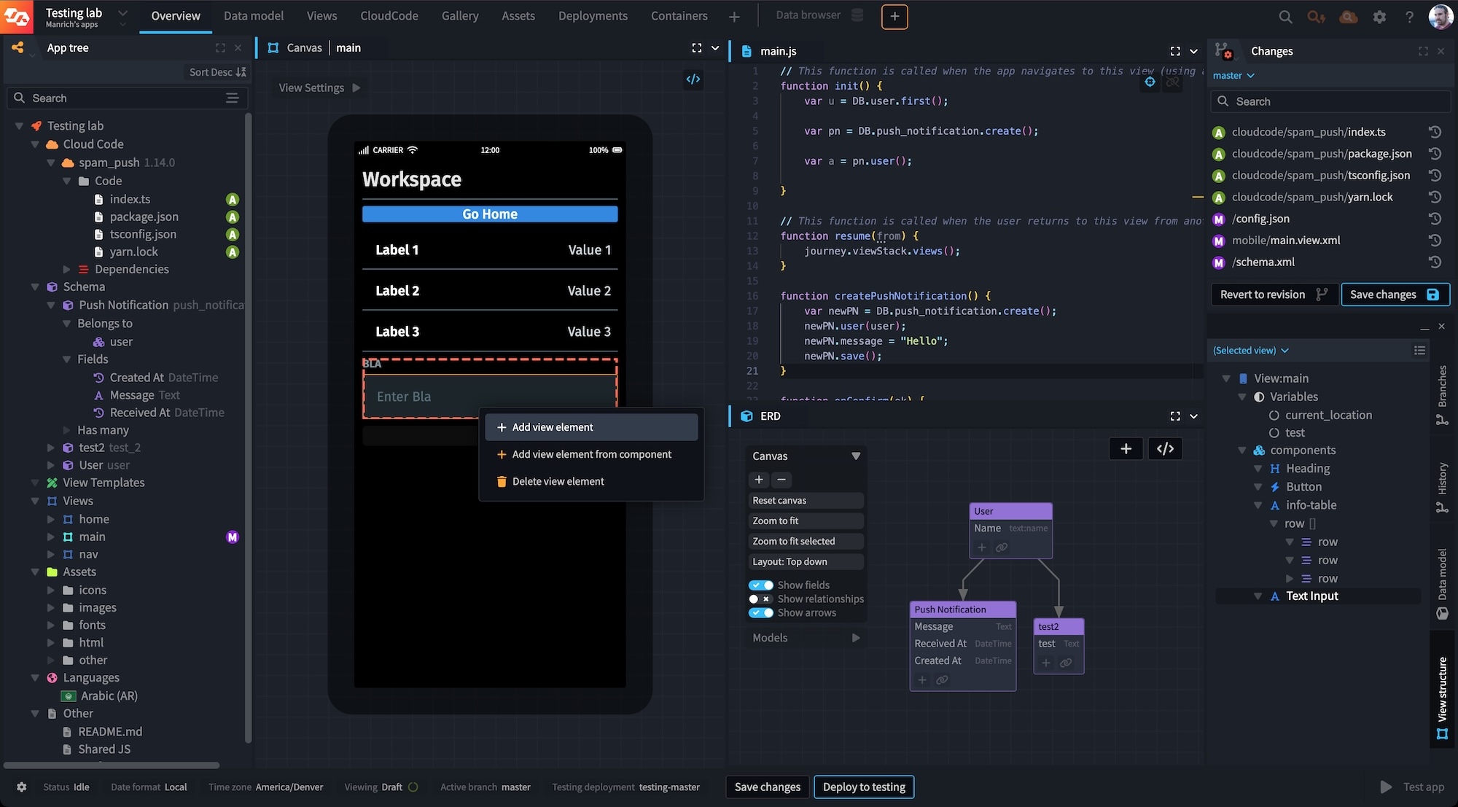Toggle Show fields switch

tap(761, 585)
